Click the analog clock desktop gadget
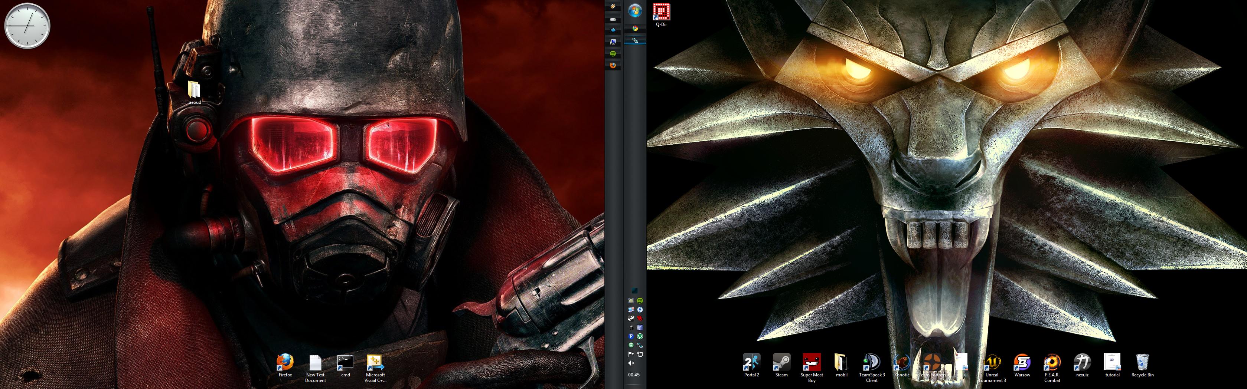Screen dimensions: 1247x389 coord(27,26)
